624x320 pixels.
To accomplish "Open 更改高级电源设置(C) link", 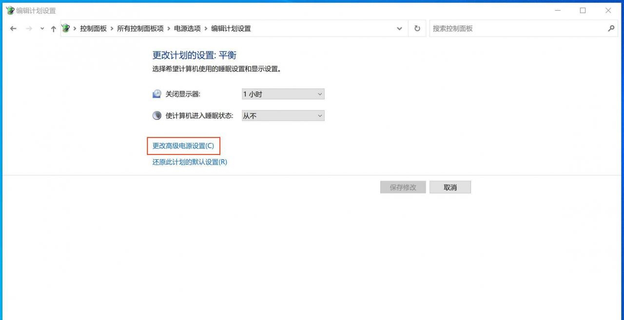I will pos(183,146).
